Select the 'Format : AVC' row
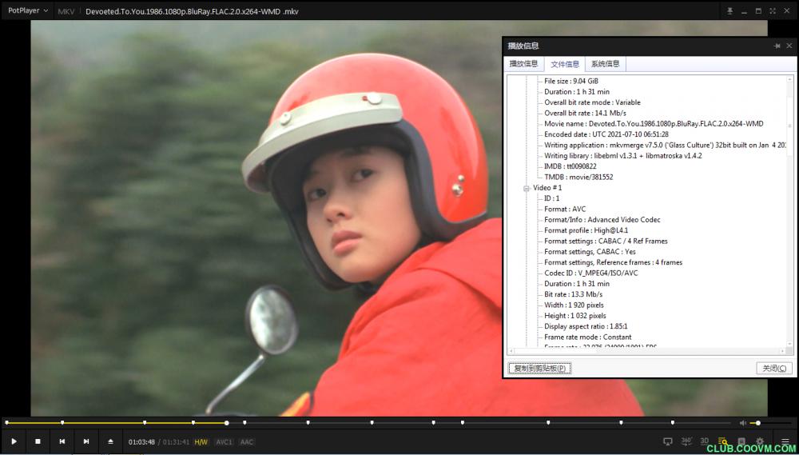799x455 pixels. [x=565, y=210]
